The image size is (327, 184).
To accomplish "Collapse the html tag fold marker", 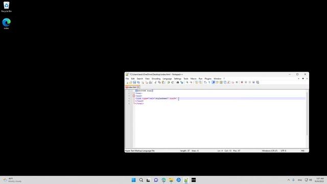I will [134, 94].
